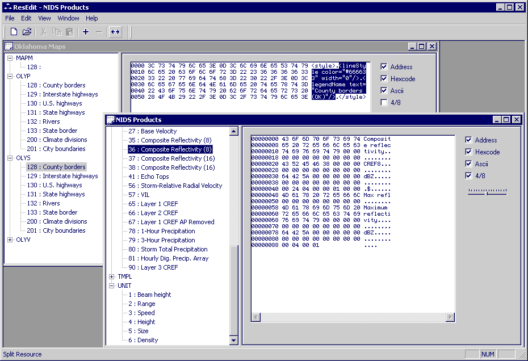Select the Split Resource arrows toolbar icon
Viewport: 528px width, 361px height.
point(115,32)
